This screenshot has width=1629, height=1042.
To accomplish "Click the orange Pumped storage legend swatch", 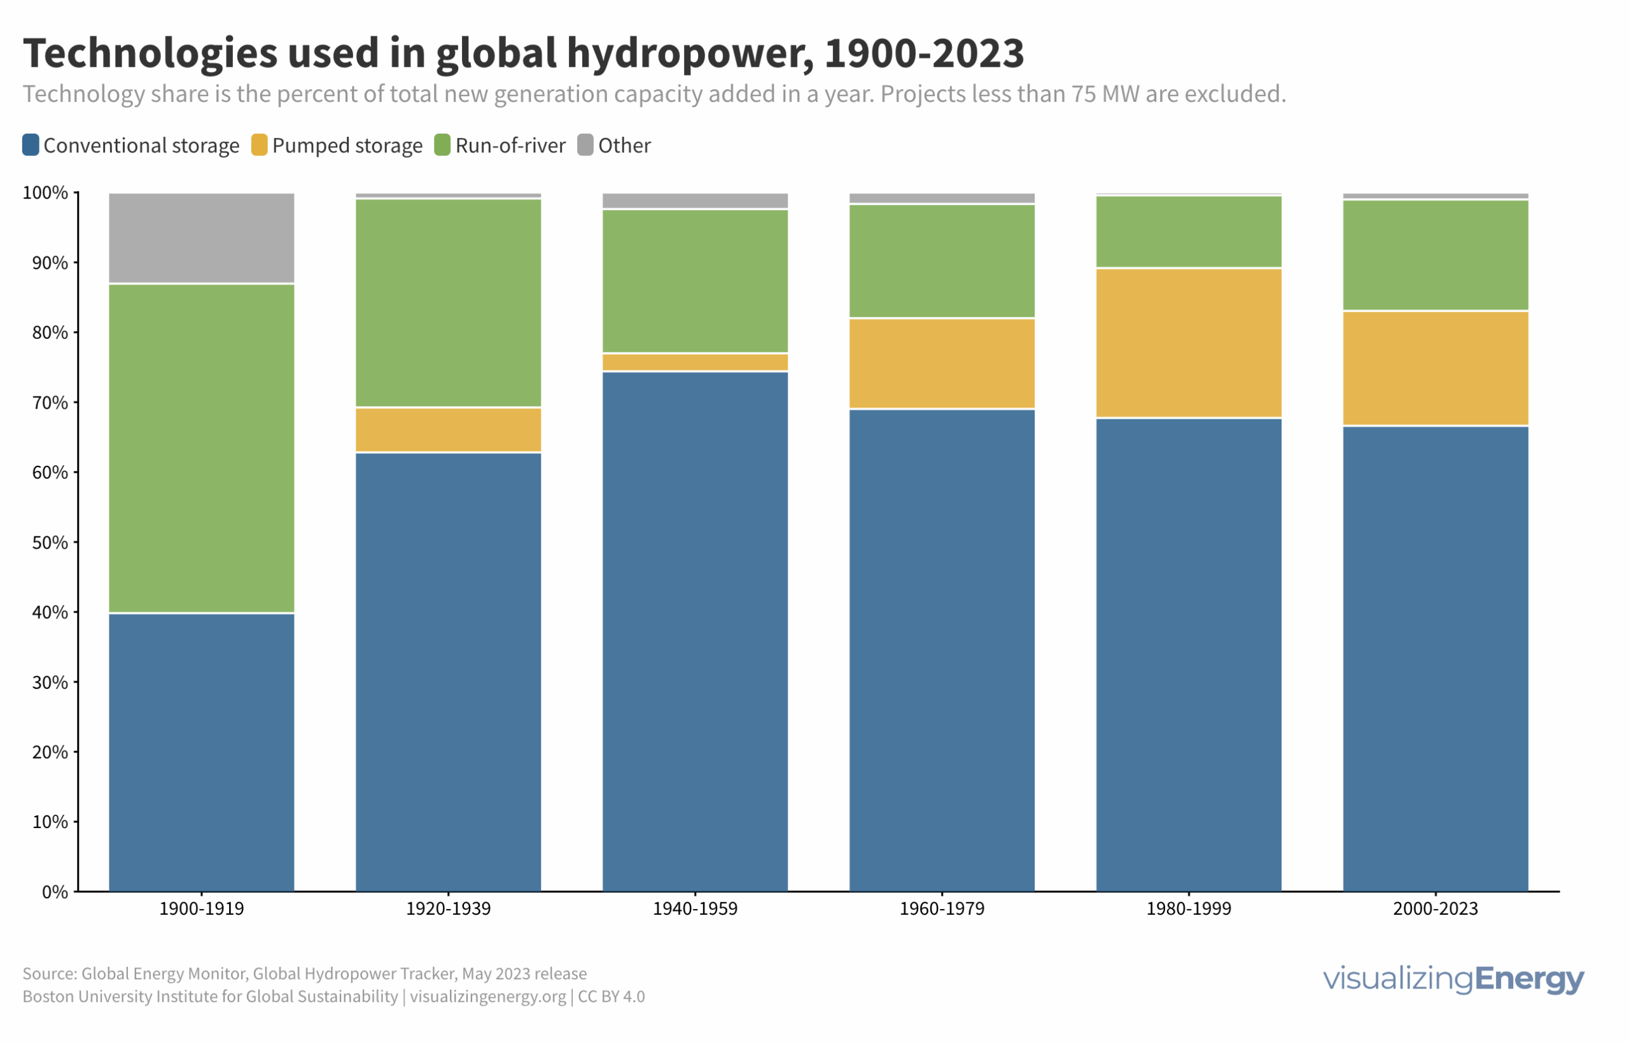I will 259,144.
